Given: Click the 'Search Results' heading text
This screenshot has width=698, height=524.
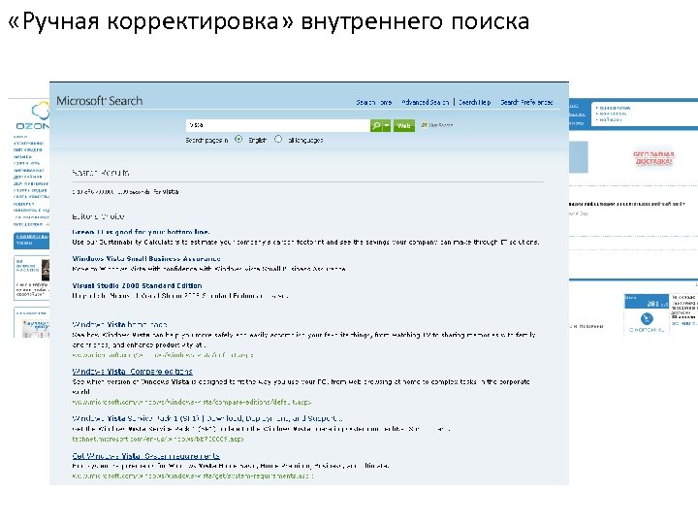Looking at the screenshot, I should point(101,173).
